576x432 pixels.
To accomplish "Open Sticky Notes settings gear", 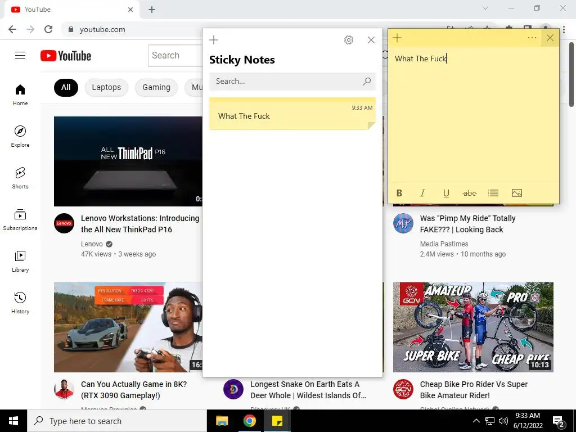I will pyautogui.click(x=349, y=40).
